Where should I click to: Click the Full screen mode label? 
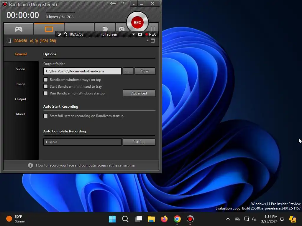point(109,34)
